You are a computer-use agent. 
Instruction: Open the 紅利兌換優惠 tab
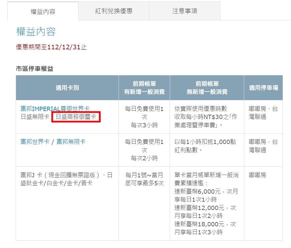pyautogui.click(x=114, y=11)
